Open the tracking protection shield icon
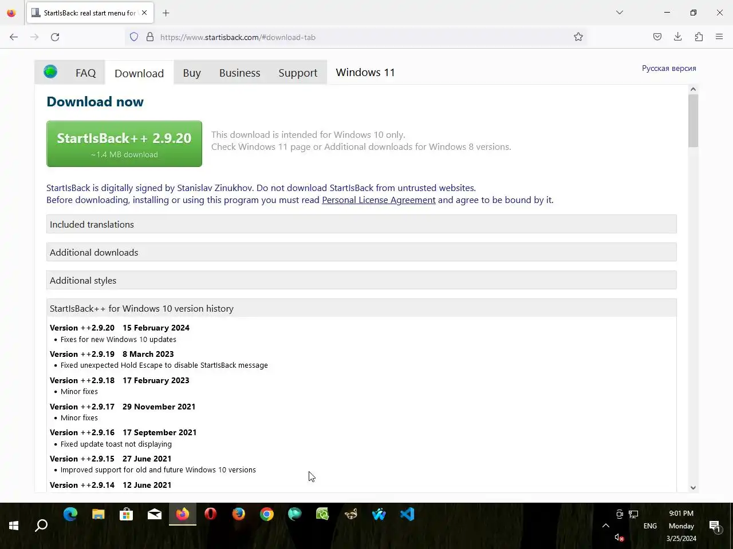This screenshot has width=733, height=549. 134,37
